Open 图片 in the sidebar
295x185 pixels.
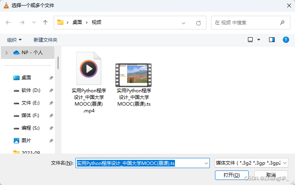point(22,141)
